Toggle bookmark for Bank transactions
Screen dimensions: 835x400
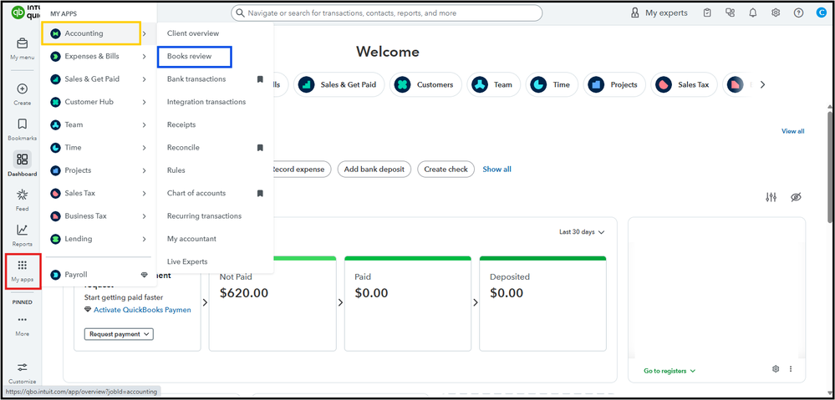pyautogui.click(x=260, y=79)
